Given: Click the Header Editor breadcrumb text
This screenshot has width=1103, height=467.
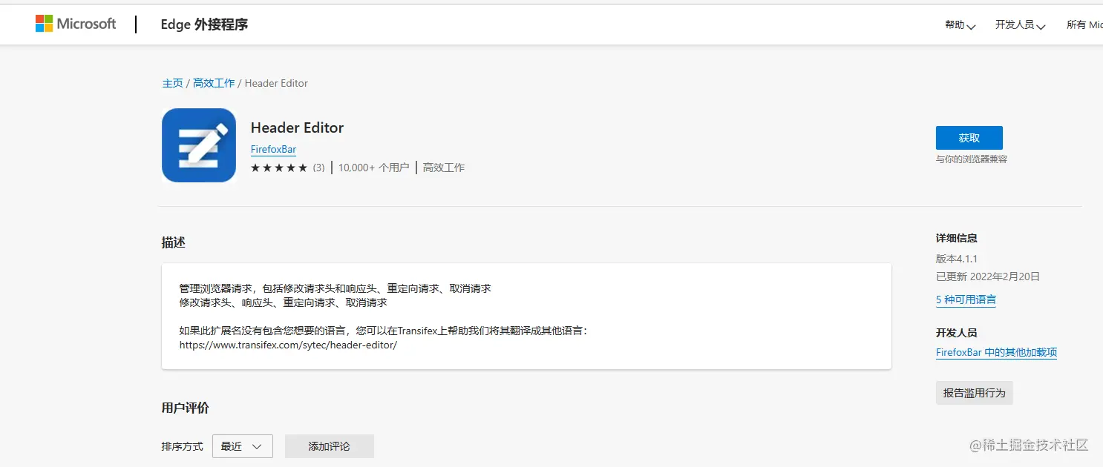Looking at the screenshot, I should point(276,83).
